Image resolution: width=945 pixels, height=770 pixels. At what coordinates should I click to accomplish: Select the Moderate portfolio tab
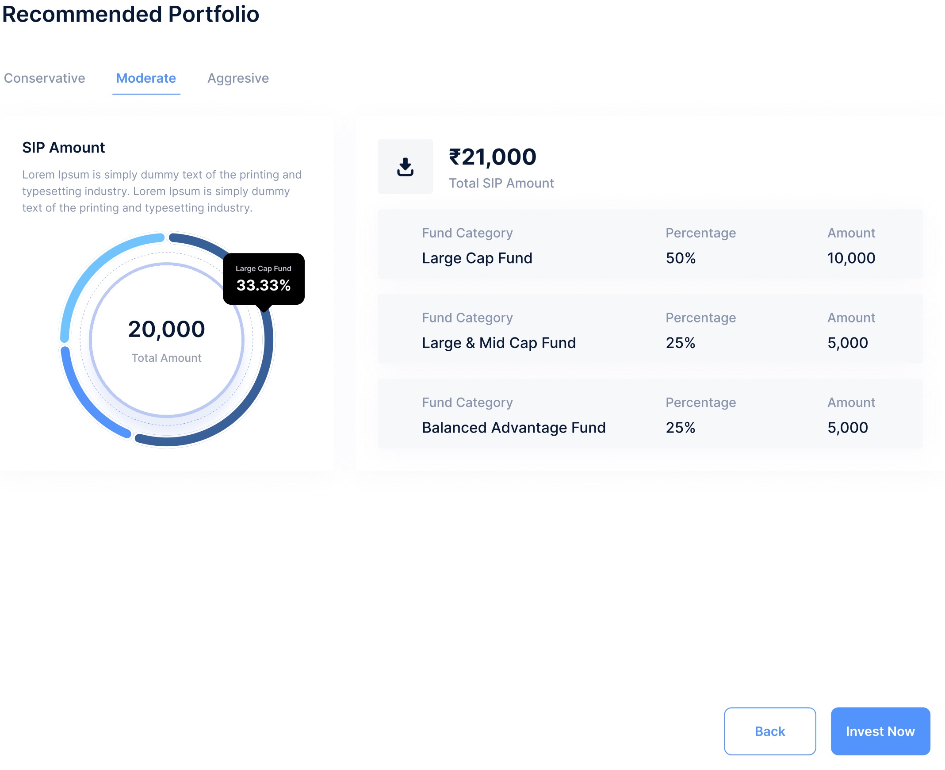(146, 78)
